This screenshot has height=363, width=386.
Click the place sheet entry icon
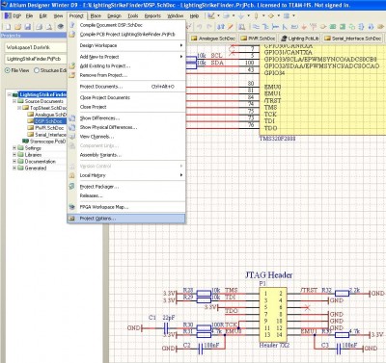[x=343, y=27]
